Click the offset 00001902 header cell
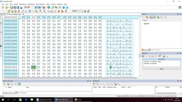This screenshot has height=102, width=182. point(11,17)
